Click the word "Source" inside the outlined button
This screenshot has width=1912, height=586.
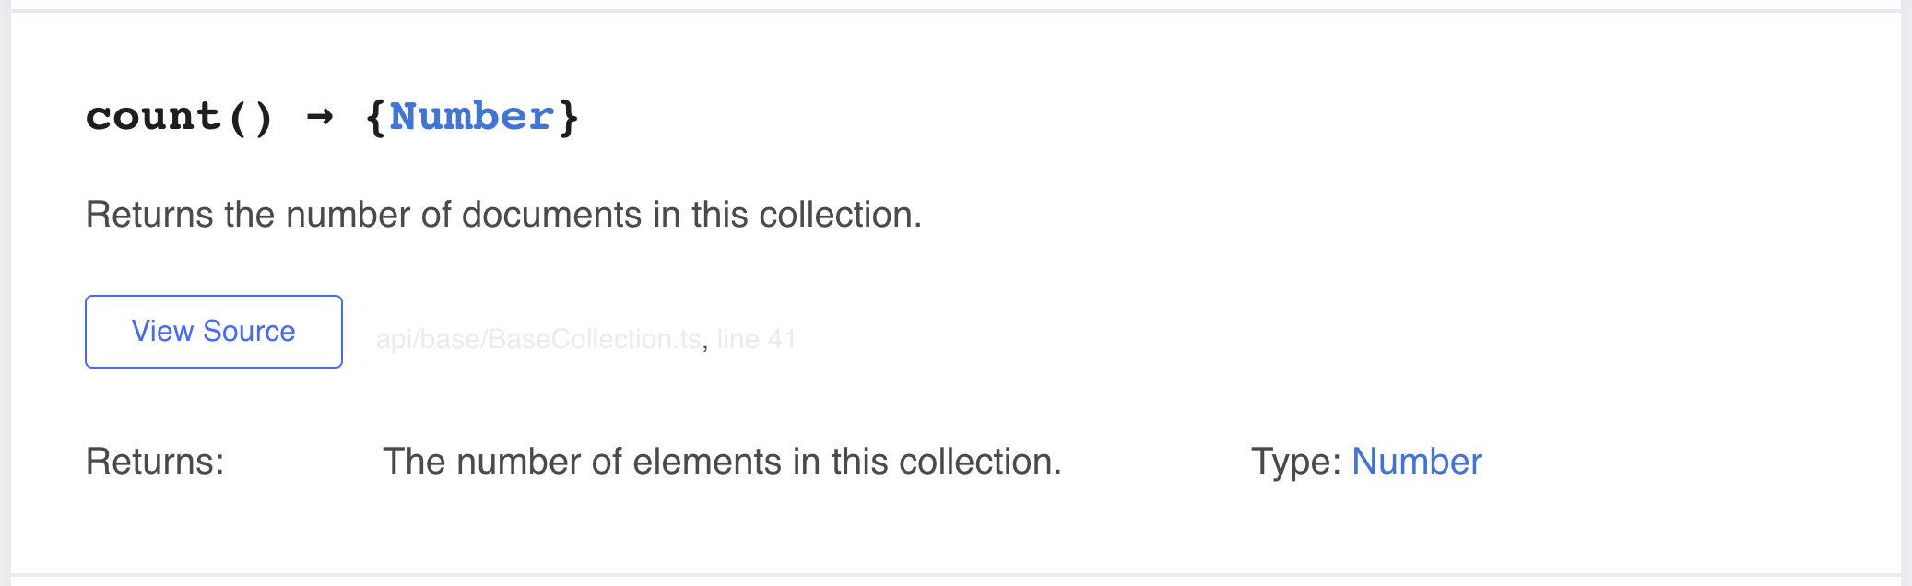[249, 332]
